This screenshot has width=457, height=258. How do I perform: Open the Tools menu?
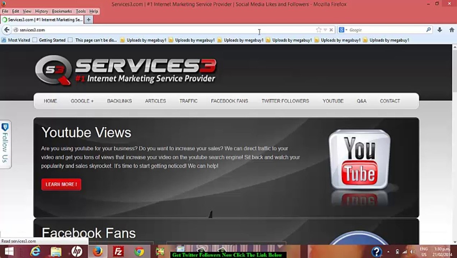coord(80,11)
